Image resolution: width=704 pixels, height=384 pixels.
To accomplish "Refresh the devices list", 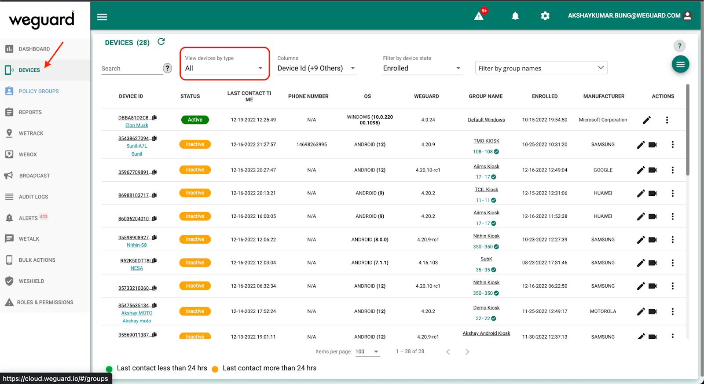I will click(x=161, y=41).
